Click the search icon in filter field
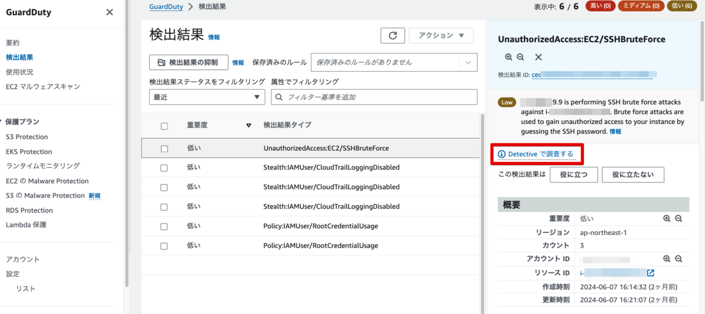705x314 pixels. point(279,97)
